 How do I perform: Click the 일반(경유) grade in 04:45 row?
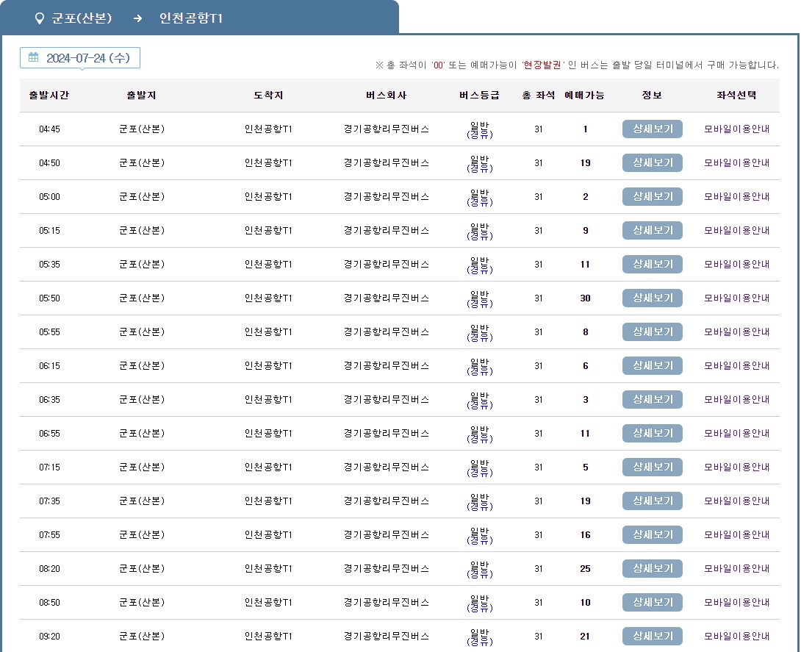pos(480,130)
